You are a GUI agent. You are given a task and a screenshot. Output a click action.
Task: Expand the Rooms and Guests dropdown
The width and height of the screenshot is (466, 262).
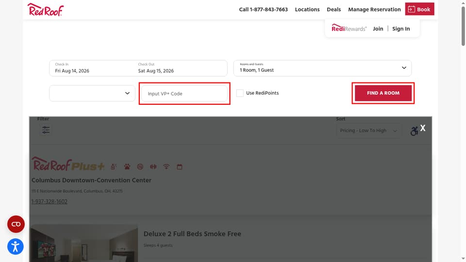322,68
